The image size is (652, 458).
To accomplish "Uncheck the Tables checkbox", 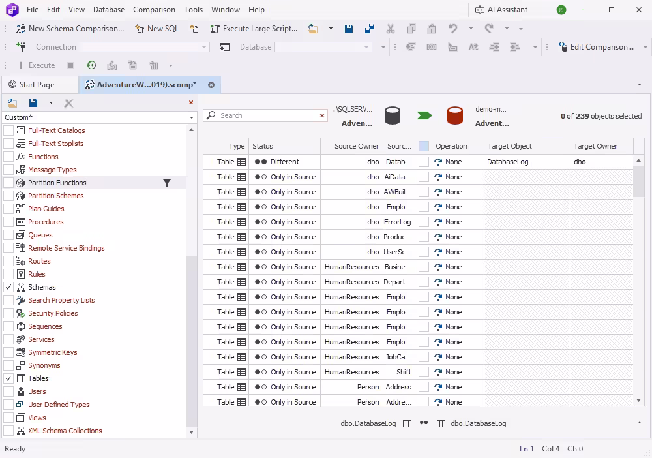I will [x=8, y=378].
